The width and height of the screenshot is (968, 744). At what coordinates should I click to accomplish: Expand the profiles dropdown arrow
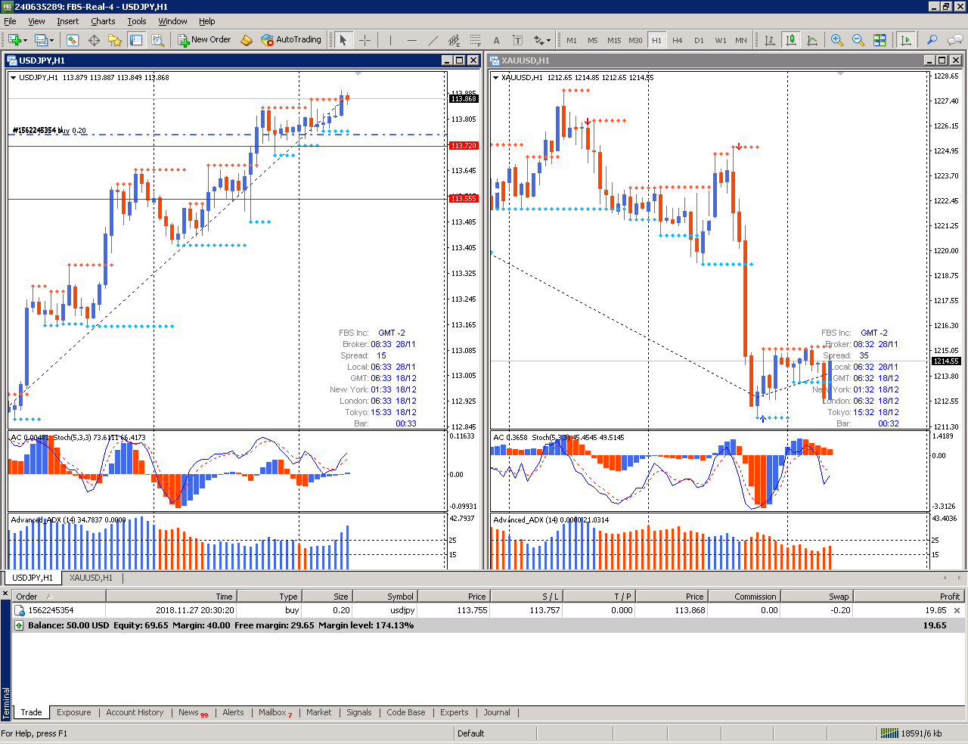pyautogui.click(x=51, y=40)
